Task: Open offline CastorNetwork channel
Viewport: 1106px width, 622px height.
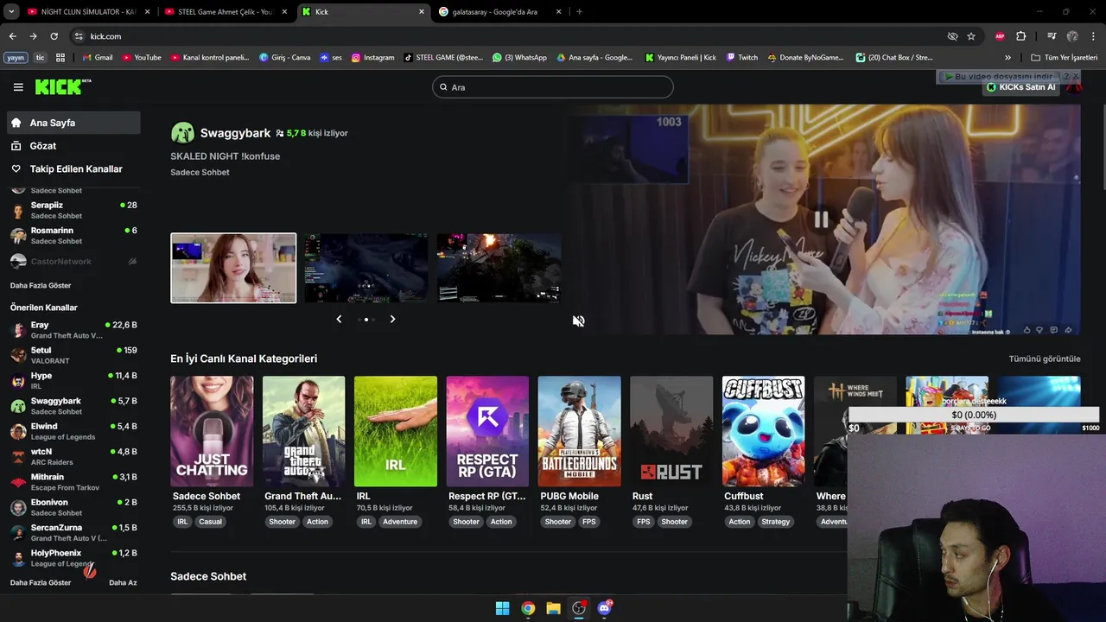Action: click(x=73, y=261)
